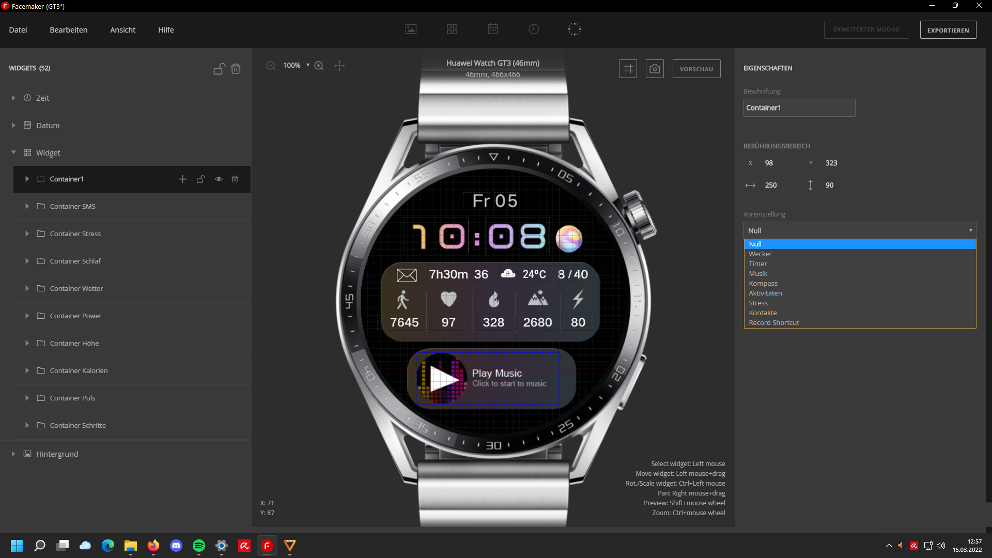Viewport: 992px width, 558px height.
Task: Expand Container SMS
Action: (x=27, y=207)
